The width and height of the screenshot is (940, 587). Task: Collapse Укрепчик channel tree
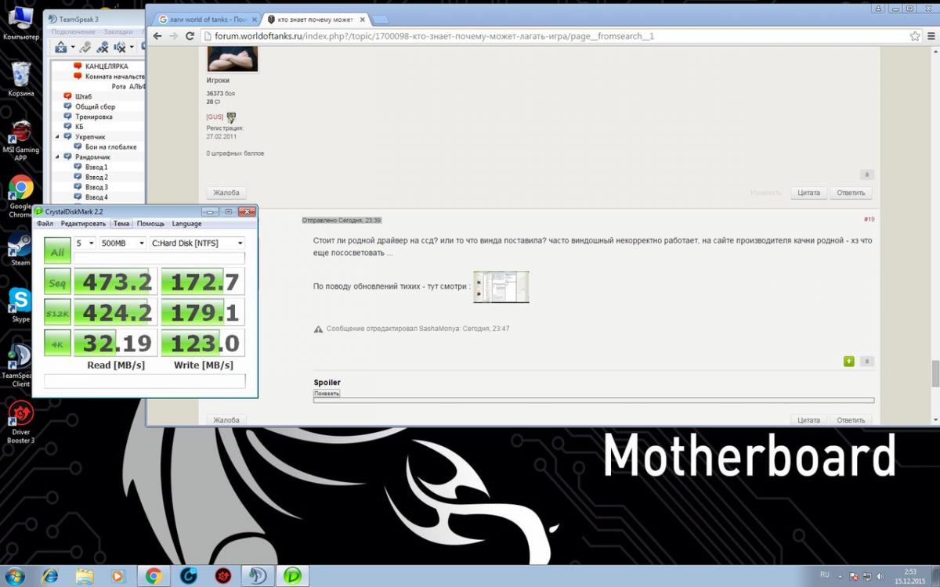pos(57,137)
